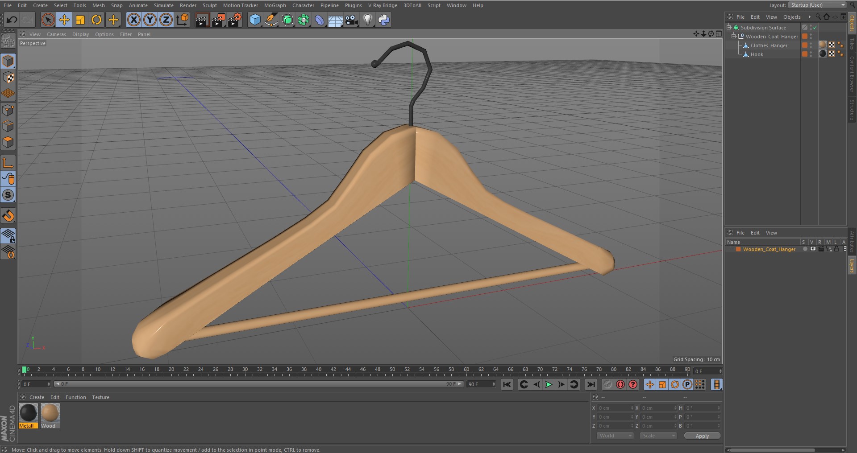Image resolution: width=857 pixels, height=453 pixels.
Task: Select the Wood material swatch
Action: (x=50, y=416)
